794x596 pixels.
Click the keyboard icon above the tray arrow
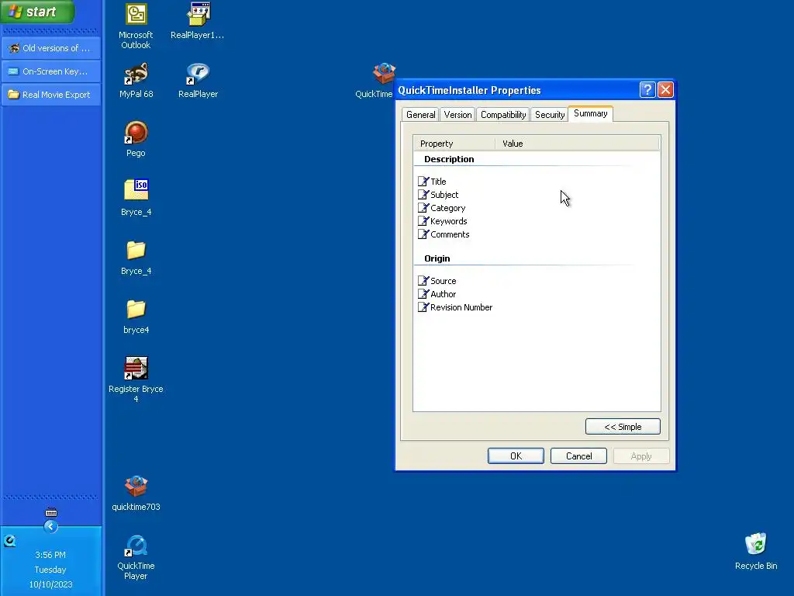pyautogui.click(x=51, y=512)
